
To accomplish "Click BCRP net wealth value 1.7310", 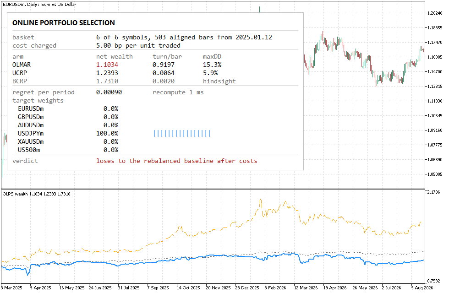I will [107, 81].
